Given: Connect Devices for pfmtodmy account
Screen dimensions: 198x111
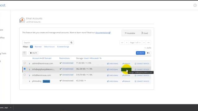Looking at the screenshot, I should (x=142, y=81).
